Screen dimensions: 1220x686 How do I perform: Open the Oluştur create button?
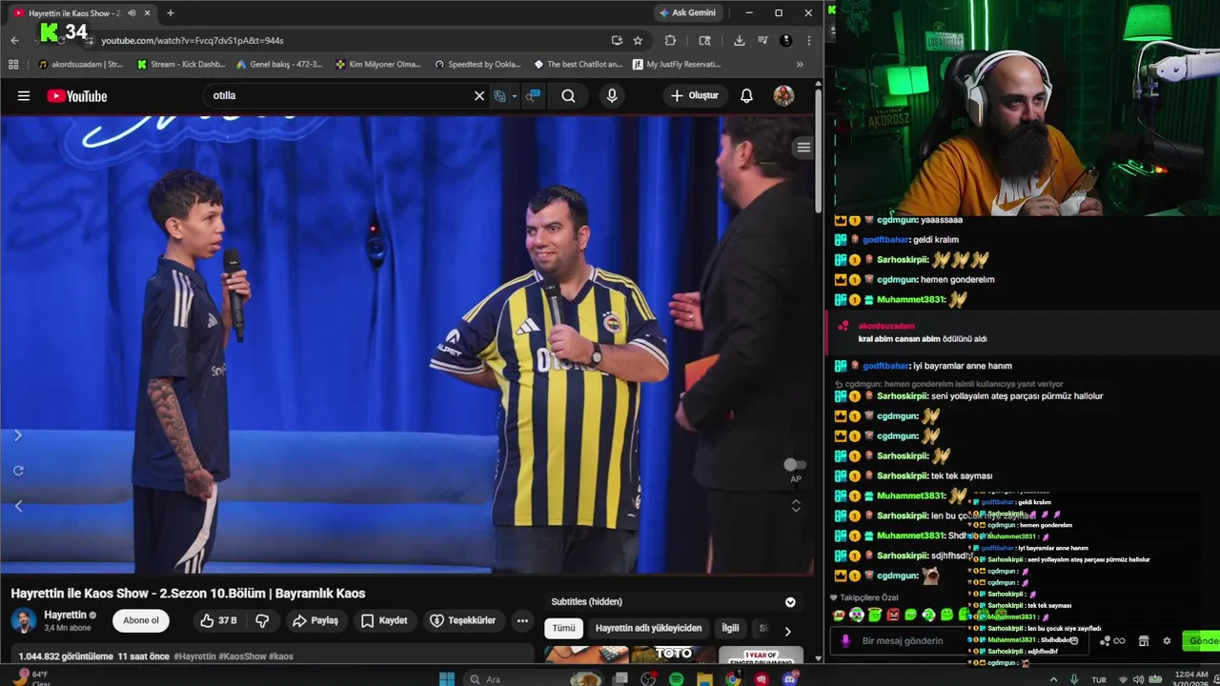(695, 95)
